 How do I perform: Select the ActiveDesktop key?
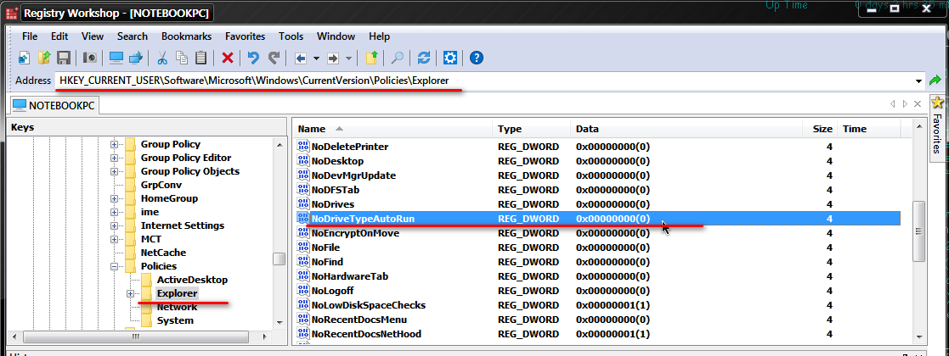point(192,280)
